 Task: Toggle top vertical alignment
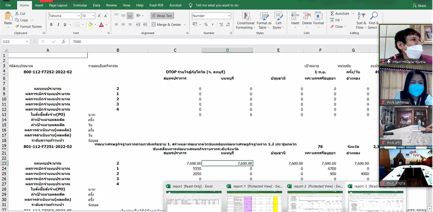pyautogui.click(x=116, y=16)
